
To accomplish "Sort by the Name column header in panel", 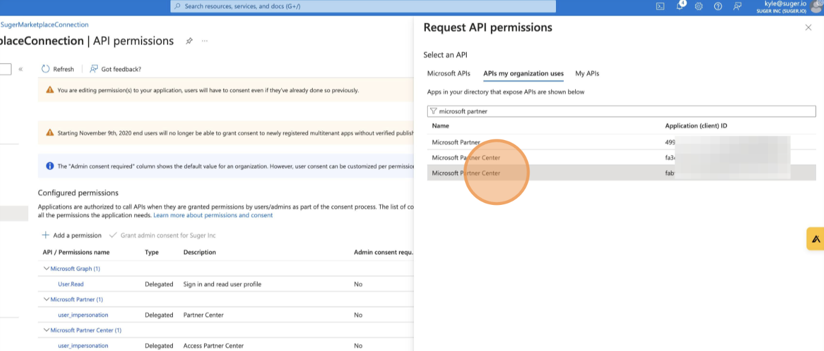I will click(x=440, y=126).
